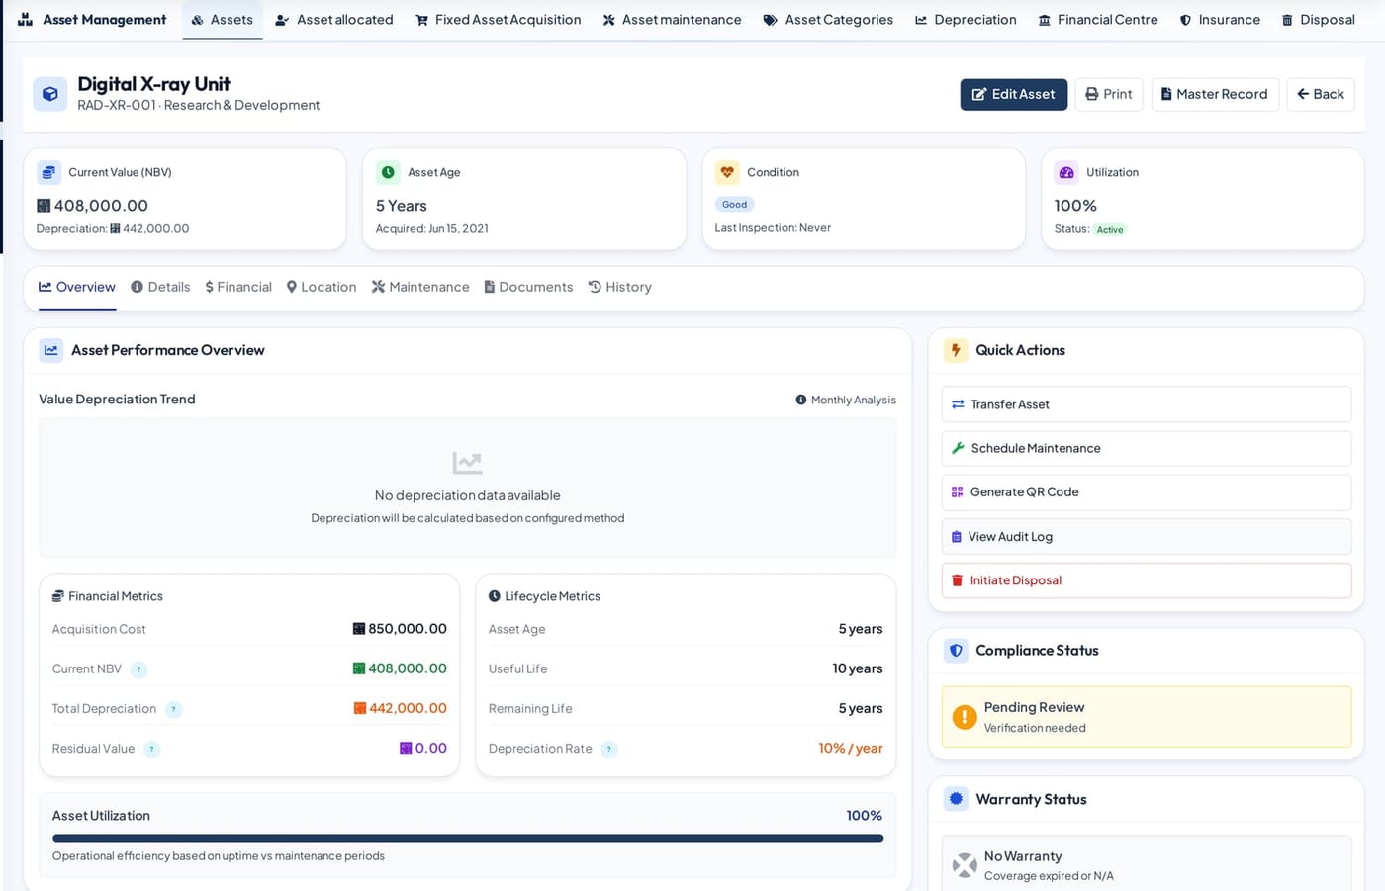Open the Depreciation menu item

click(x=966, y=20)
